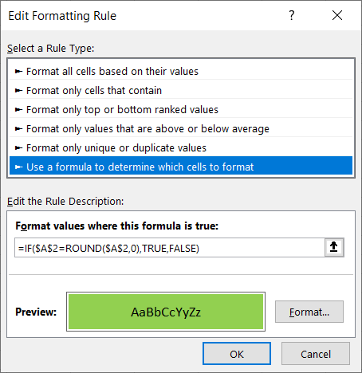The height and width of the screenshot is (373, 362).
Task: Select 'Format only cells that contain' rule type
Action: coord(181,90)
